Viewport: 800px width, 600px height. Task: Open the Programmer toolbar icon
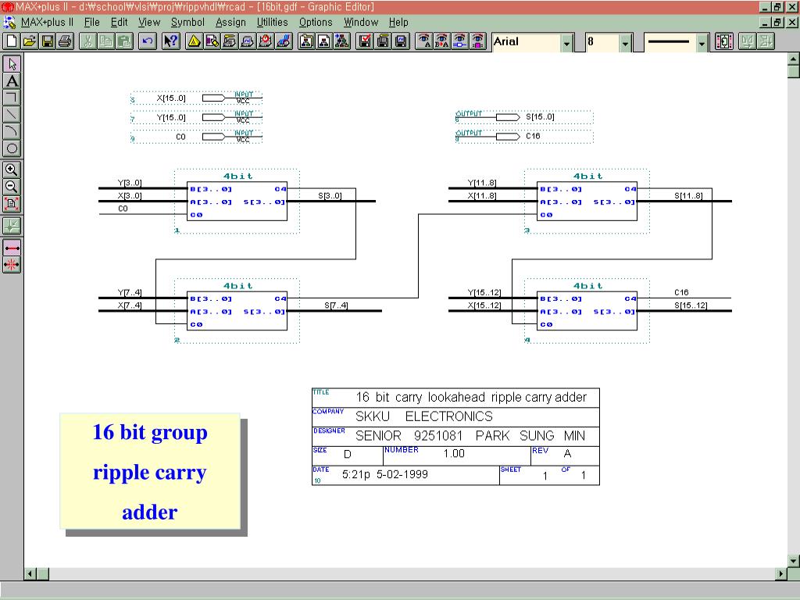(283, 41)
